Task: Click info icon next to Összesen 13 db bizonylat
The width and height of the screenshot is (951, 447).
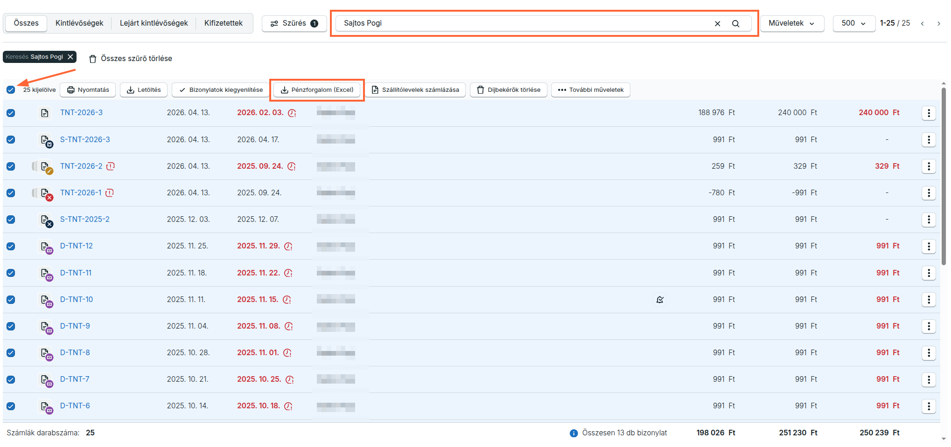Action: [573, 433]
